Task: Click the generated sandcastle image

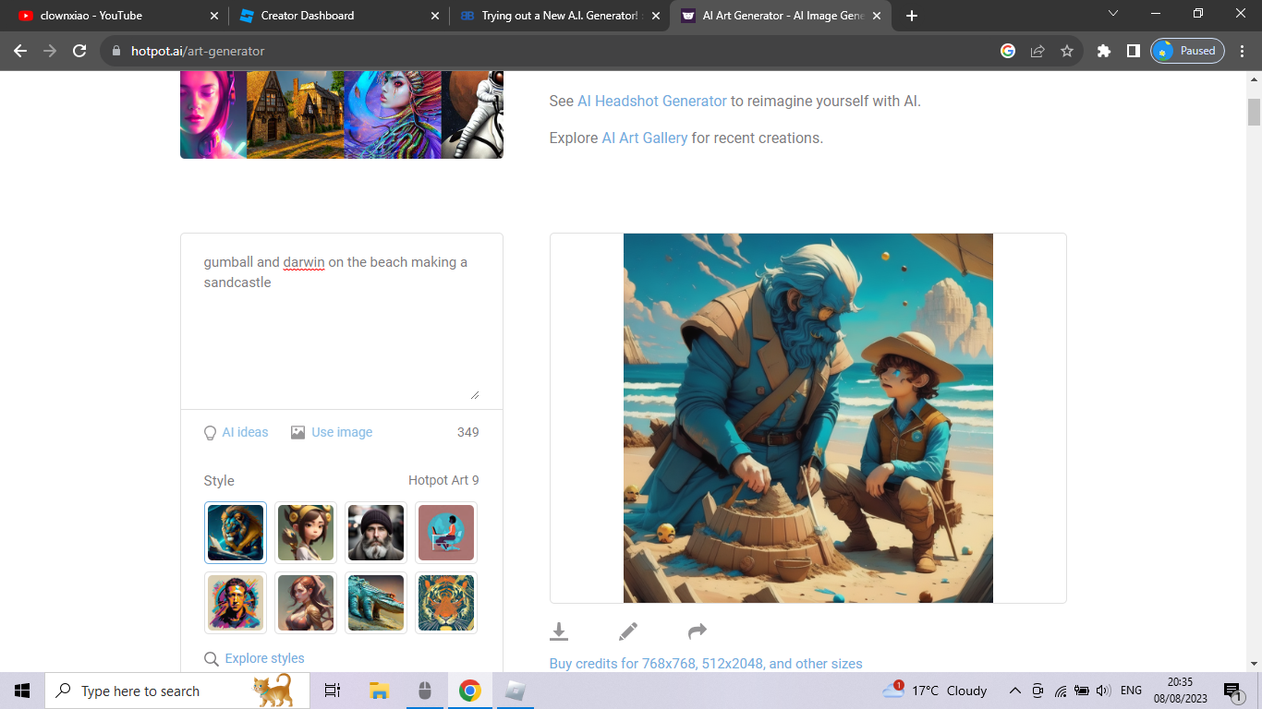Action: pos(808,418)
